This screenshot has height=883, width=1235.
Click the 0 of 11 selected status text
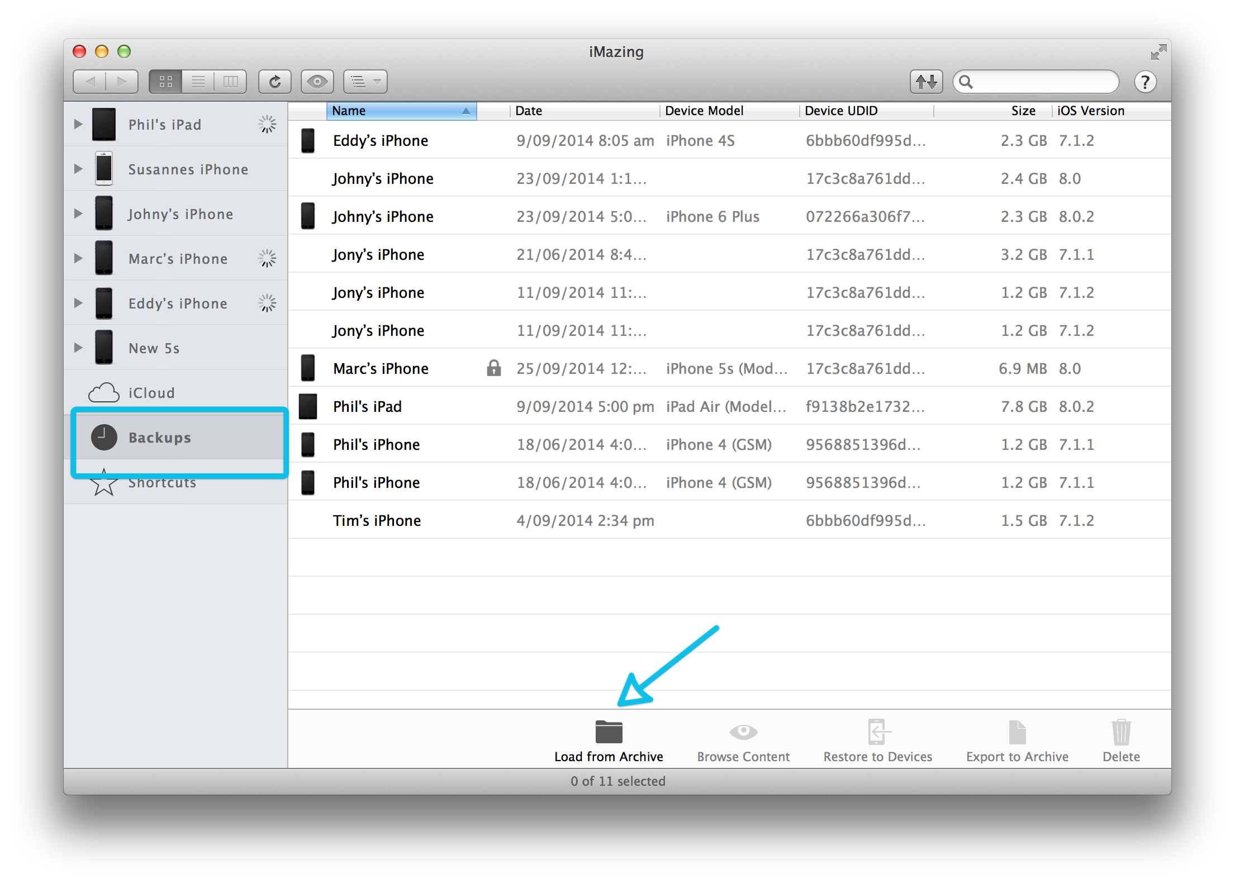617,781
